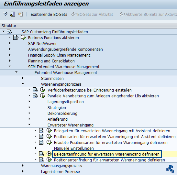Image resolution: width=177 pixels, height=175 pixels.
Task: Execute Belegartenfindung für erwarteten Wareneingang definieren
Action: click(49, 154)
